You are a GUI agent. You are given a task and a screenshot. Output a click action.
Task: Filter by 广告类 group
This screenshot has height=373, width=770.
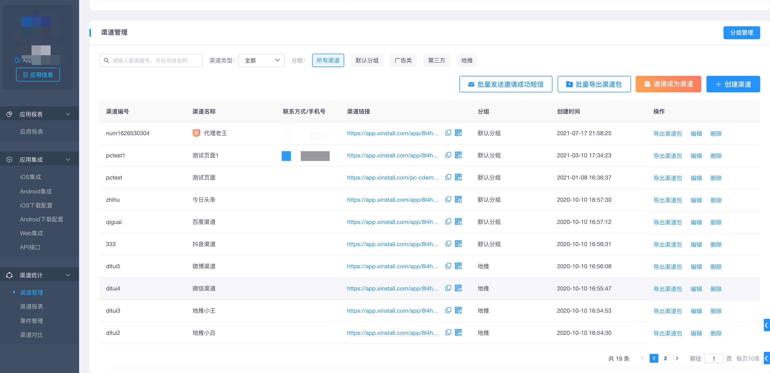(403, 61)
